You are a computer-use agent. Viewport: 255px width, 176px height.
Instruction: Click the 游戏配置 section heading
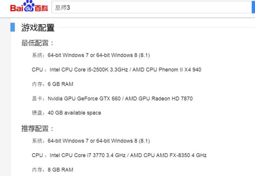[x=38, y=28]
